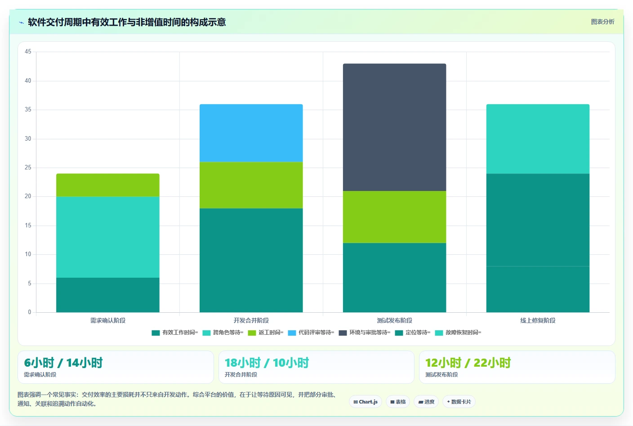Click the lightning icon beside the chart title
Viewport: 633px width, 426px height.
pyautogui.click(x=21, y=22)
